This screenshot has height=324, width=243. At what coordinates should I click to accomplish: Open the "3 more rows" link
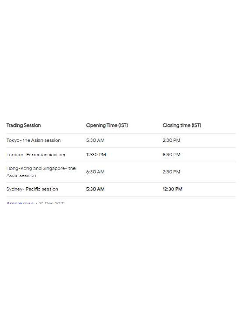click(x=20, y=203)
